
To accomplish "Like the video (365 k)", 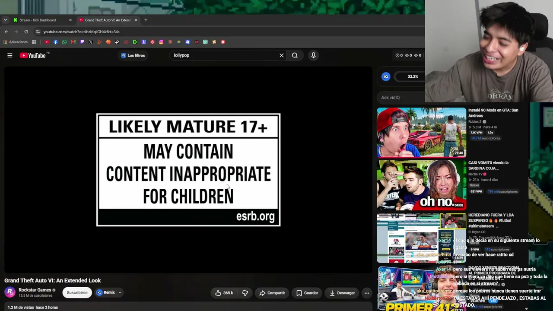I will pyautogui.click(x=224, y=293).
